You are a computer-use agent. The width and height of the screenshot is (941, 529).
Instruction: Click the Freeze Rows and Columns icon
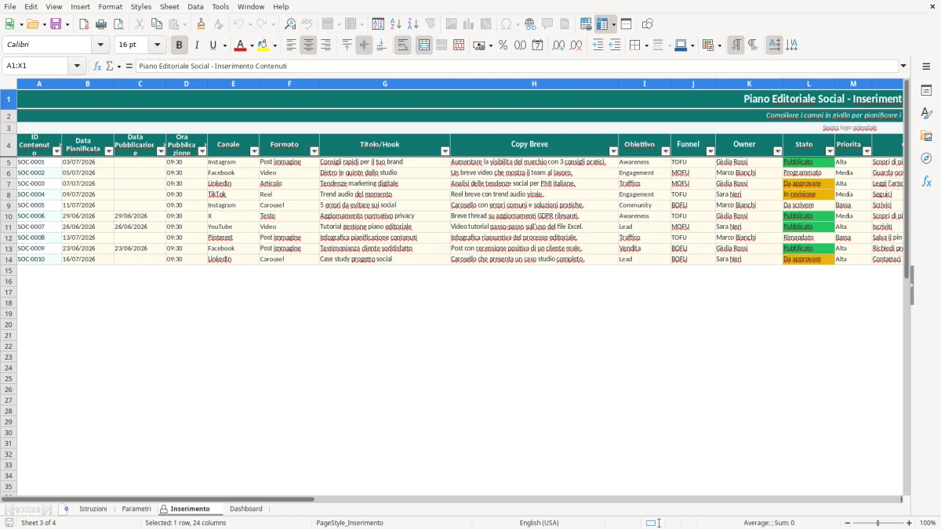coord(603,24)
